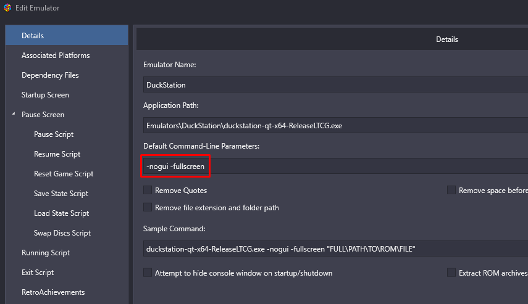Collapse the Pause Screen tree expander
Image resolution: width=528 pixels, height=304 pixels.
(13, 115)
